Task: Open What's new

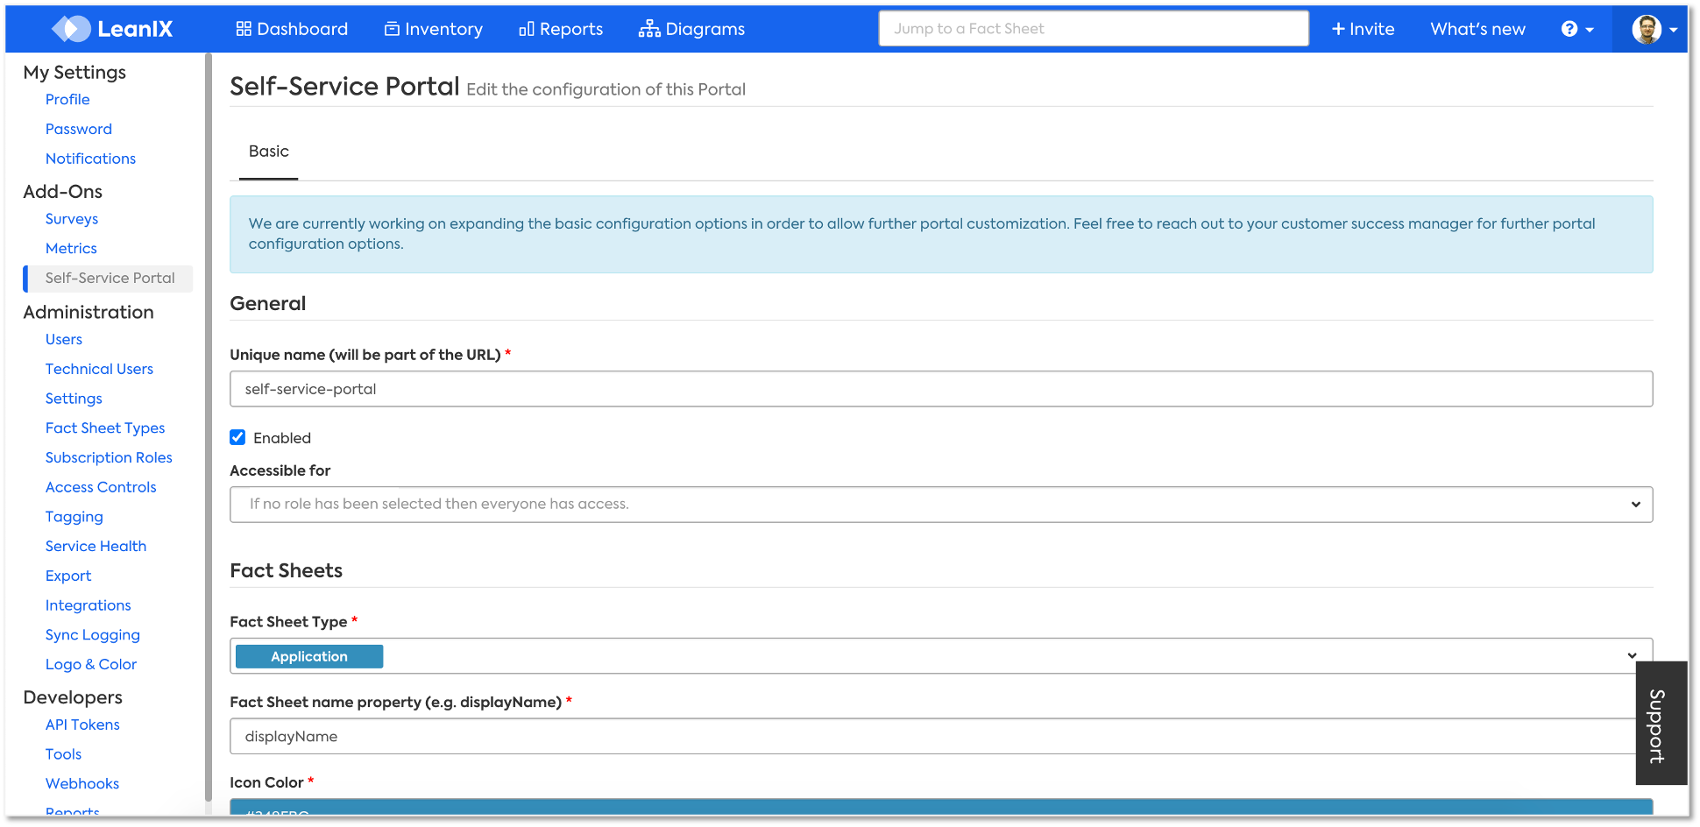Action: [1477, 29]
